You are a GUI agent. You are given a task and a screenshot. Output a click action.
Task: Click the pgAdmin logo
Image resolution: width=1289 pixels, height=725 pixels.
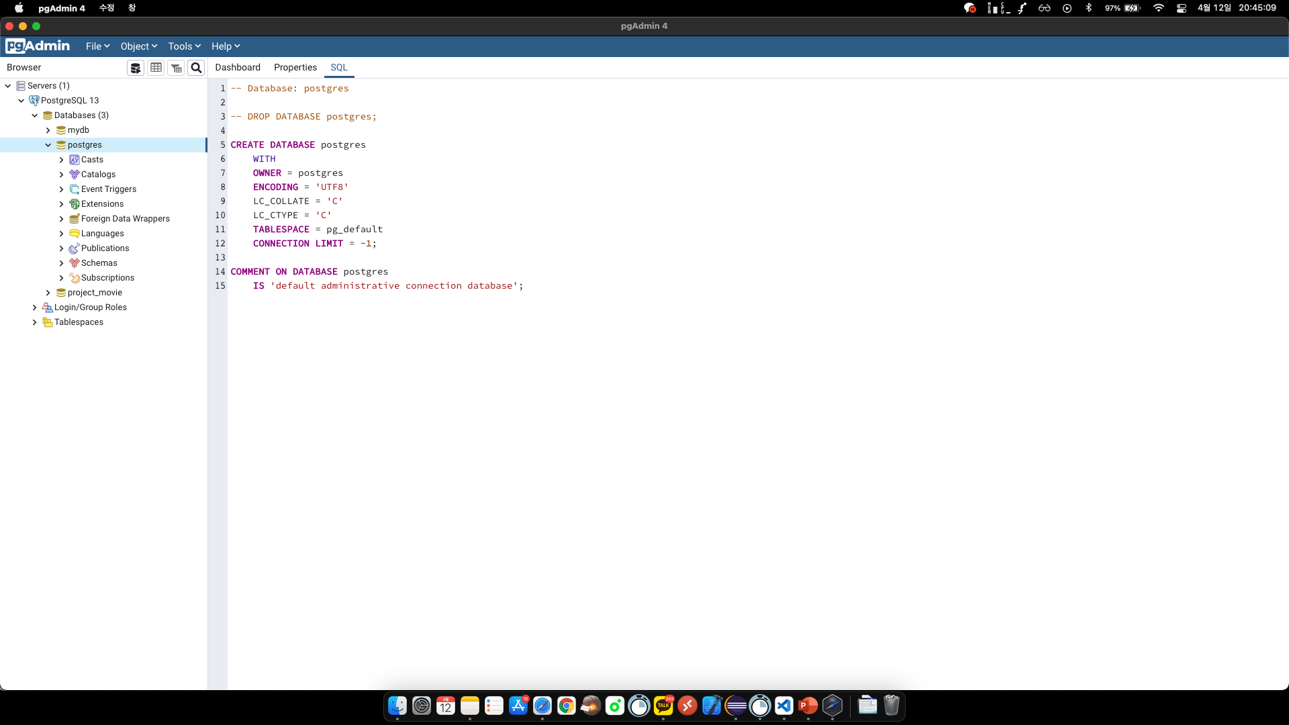click(x=38, y=46)
